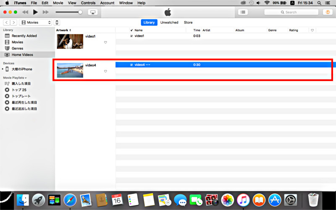The image size is (336, 210).
Task: Uncheck the video1 checkbox
Action: tap(131, 36)
